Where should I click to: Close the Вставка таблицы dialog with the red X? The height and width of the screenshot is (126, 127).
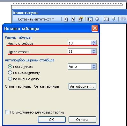coord(95,28)
